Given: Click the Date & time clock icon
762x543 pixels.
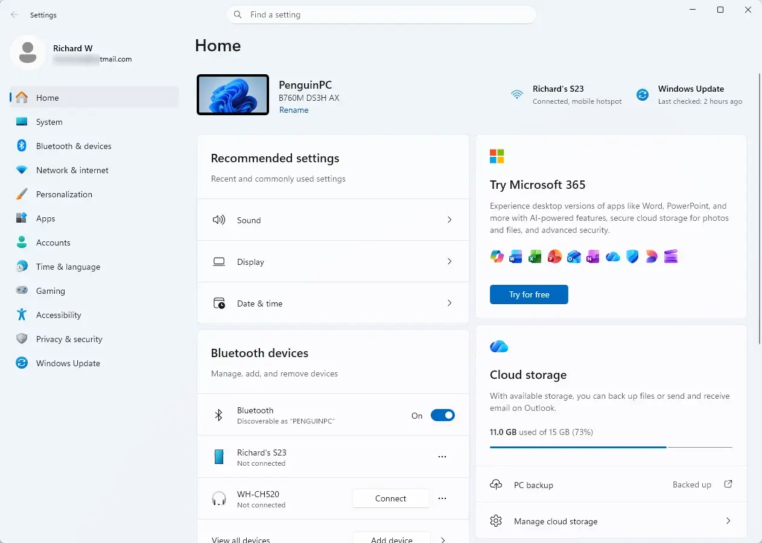Looking at the screenshot, I should click(219, 303).
